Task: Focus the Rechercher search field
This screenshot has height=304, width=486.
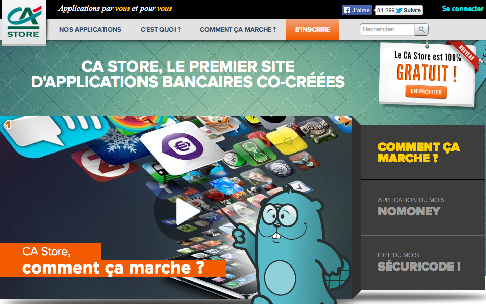Action: click(387, 30)
